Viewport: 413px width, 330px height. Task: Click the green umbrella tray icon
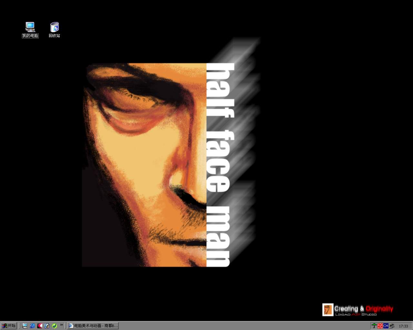click(x=374, y=326)
